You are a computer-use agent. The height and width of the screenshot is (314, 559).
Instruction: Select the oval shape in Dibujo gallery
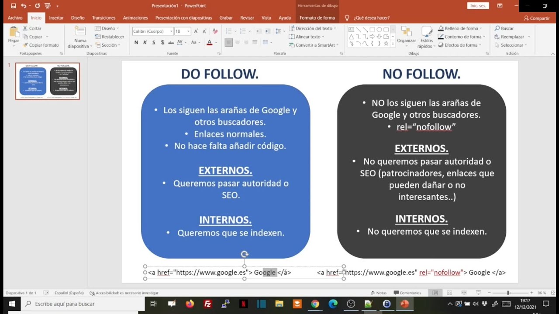(380, 29)
